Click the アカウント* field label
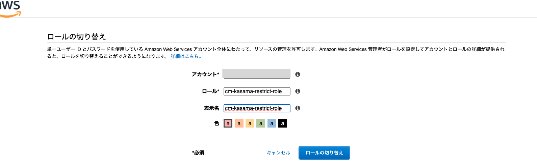The width and height of the screenshot is (537, 165). tap(205, 74)
